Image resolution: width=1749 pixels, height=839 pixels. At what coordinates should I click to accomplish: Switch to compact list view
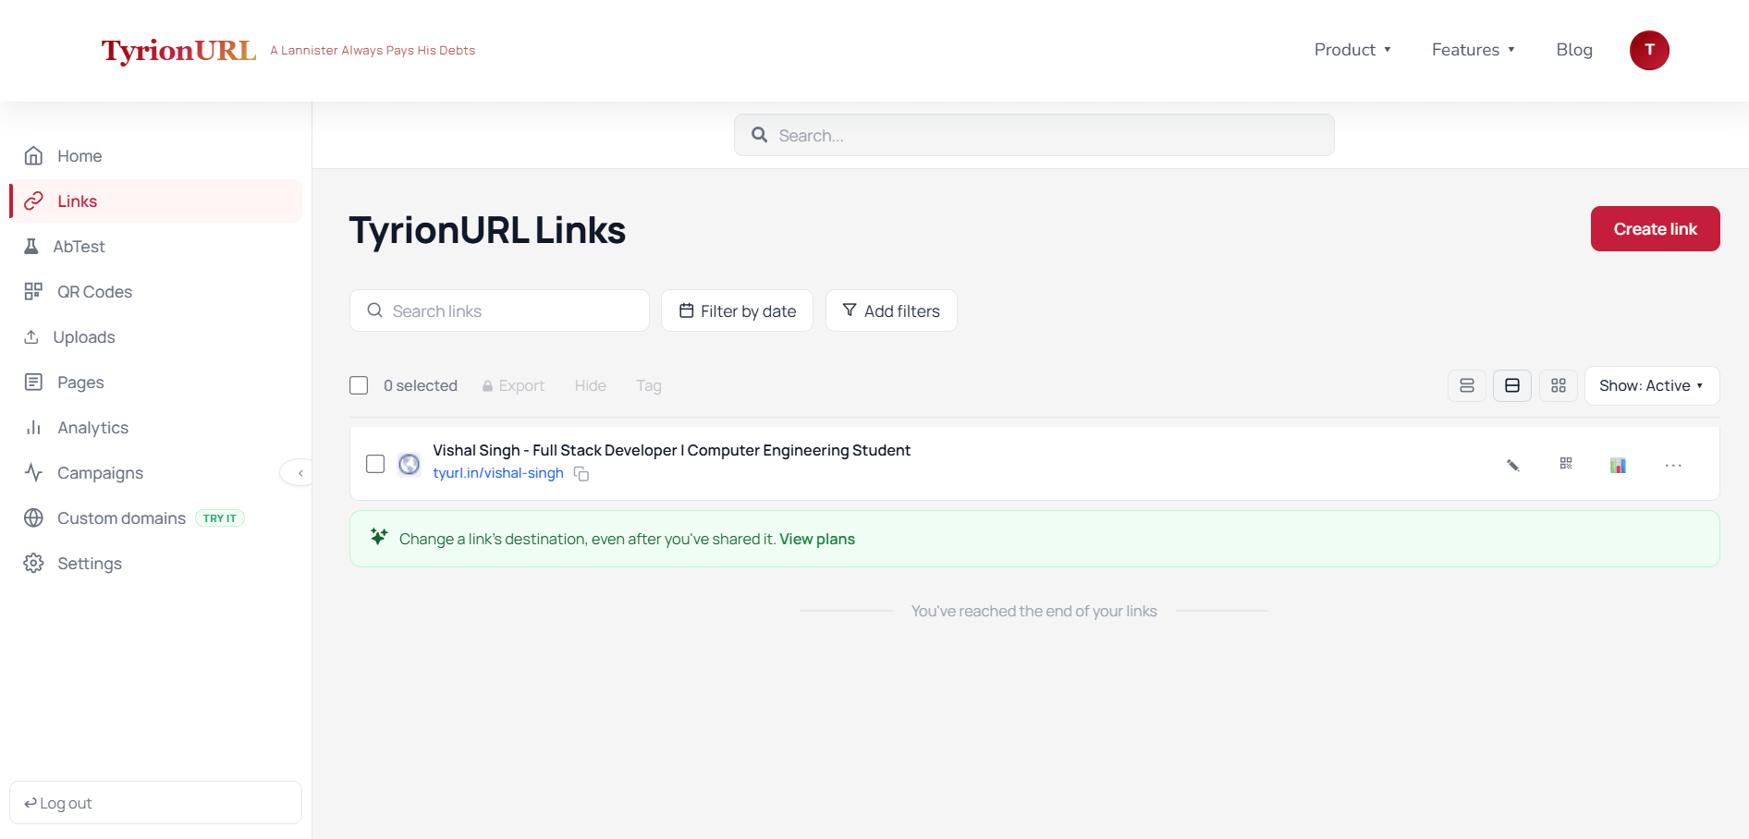coord(1467,385)
